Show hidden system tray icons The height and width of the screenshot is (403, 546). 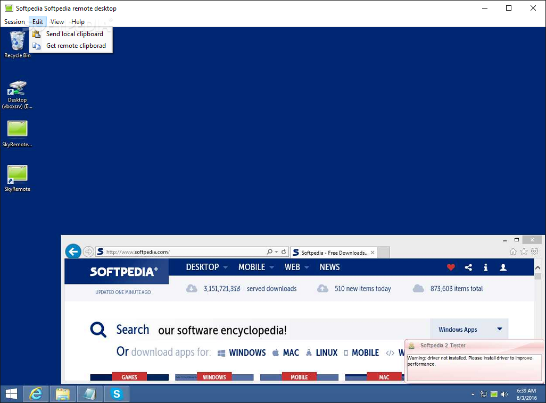pyautogui.click(x=473, y=394)
